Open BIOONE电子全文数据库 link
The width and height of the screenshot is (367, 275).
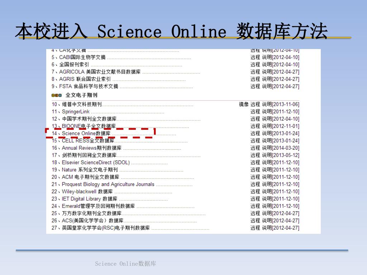(x=89, y=126)
